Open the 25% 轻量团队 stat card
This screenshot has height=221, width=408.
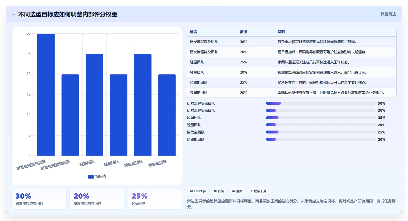155,199
